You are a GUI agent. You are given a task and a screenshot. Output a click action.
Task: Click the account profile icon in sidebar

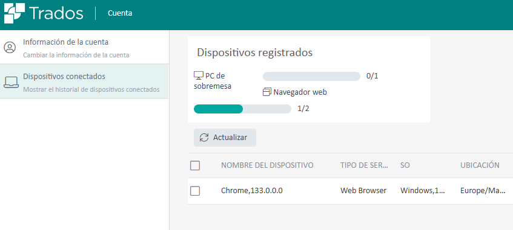click(x=10, y=47)
